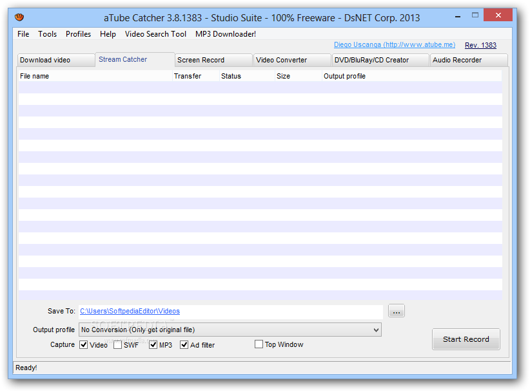Sort by the File name column header
The image size is (530, 392).
click(95, 76)
